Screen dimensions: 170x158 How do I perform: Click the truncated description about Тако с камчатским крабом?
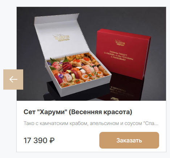coord(91,124)
